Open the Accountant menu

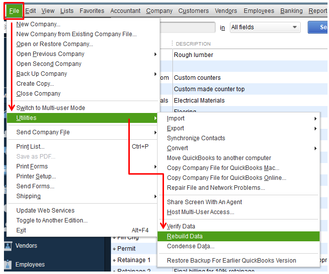coord(125,11)
